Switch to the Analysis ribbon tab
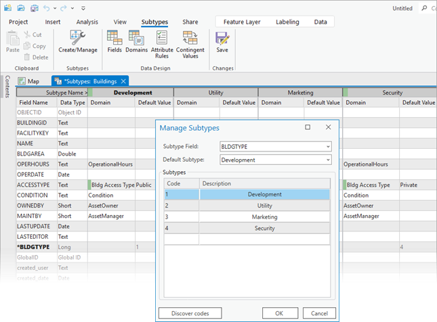The width and height of the screenshot is (437, 322). point(87,22)
